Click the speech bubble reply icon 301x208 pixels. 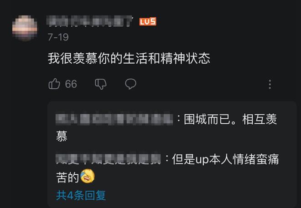131,84
